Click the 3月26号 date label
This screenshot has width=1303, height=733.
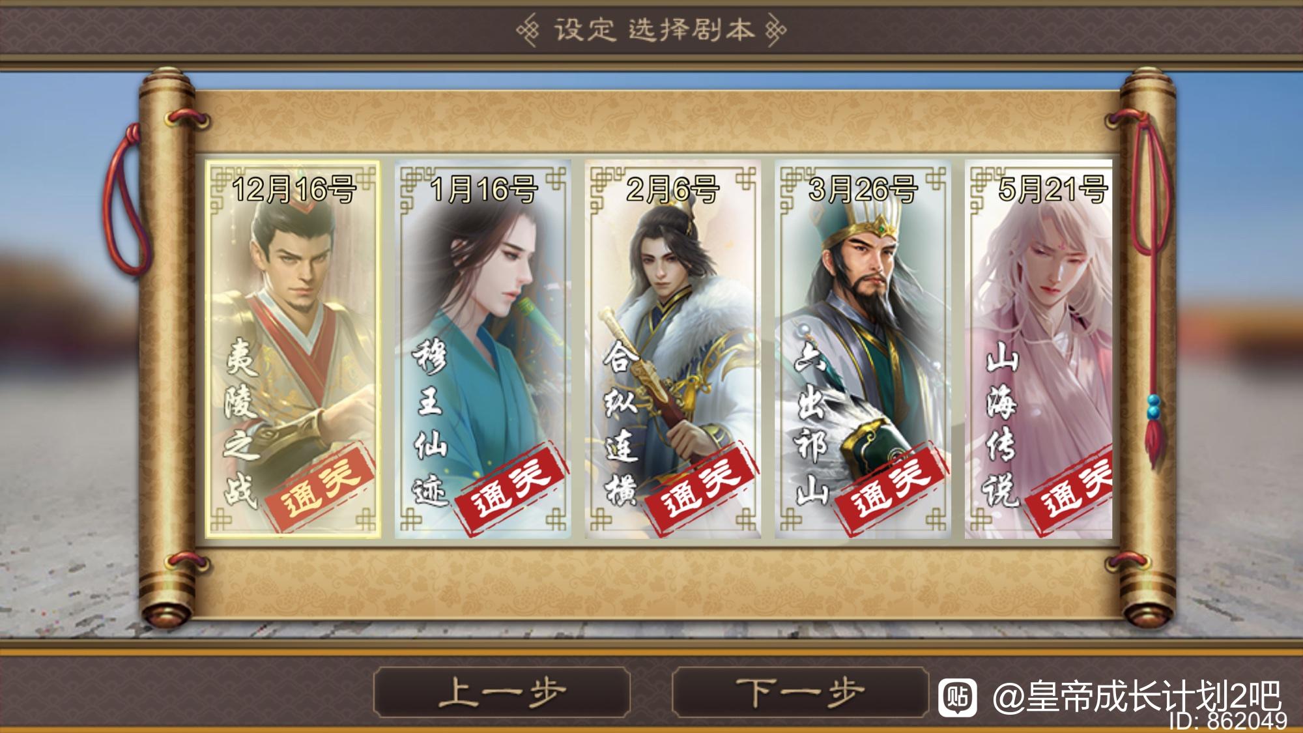coord(863,190)
